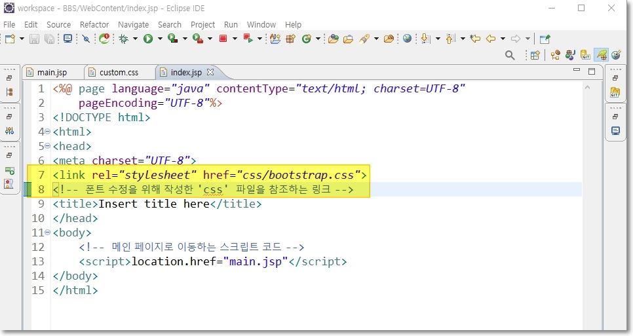
Task: Click the Save All icon
Action: click(x=49, y=39)
